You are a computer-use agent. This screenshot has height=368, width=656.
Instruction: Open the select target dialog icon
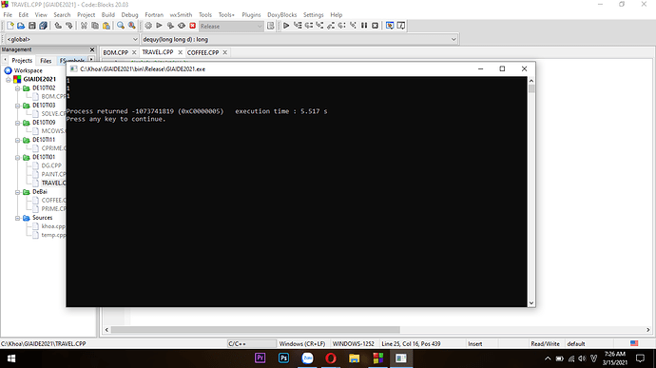[271, 26]
